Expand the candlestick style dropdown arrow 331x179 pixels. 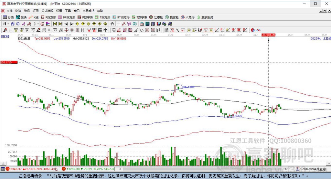[38, 24]
